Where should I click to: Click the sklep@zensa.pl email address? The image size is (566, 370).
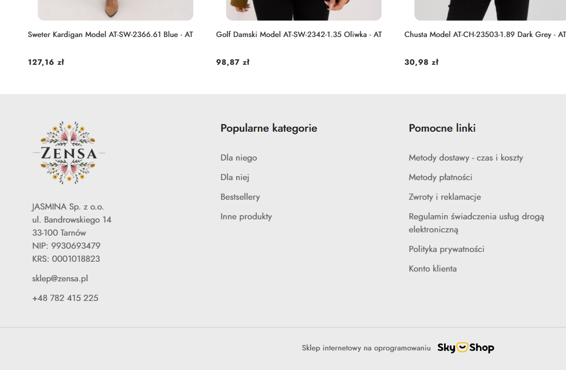click(x=60, y=279)
